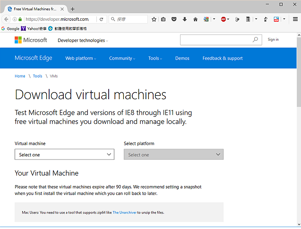Click the trash can extension icon
The width and height of the screenshot is (301, 229).
coord(248,19)
